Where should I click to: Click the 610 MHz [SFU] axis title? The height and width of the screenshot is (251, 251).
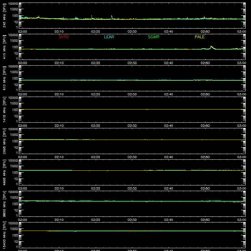coord(4,78)
